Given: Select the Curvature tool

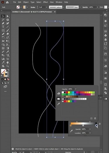Looking at the screenshot, I should pyautogui.click(x=7, y=23).
